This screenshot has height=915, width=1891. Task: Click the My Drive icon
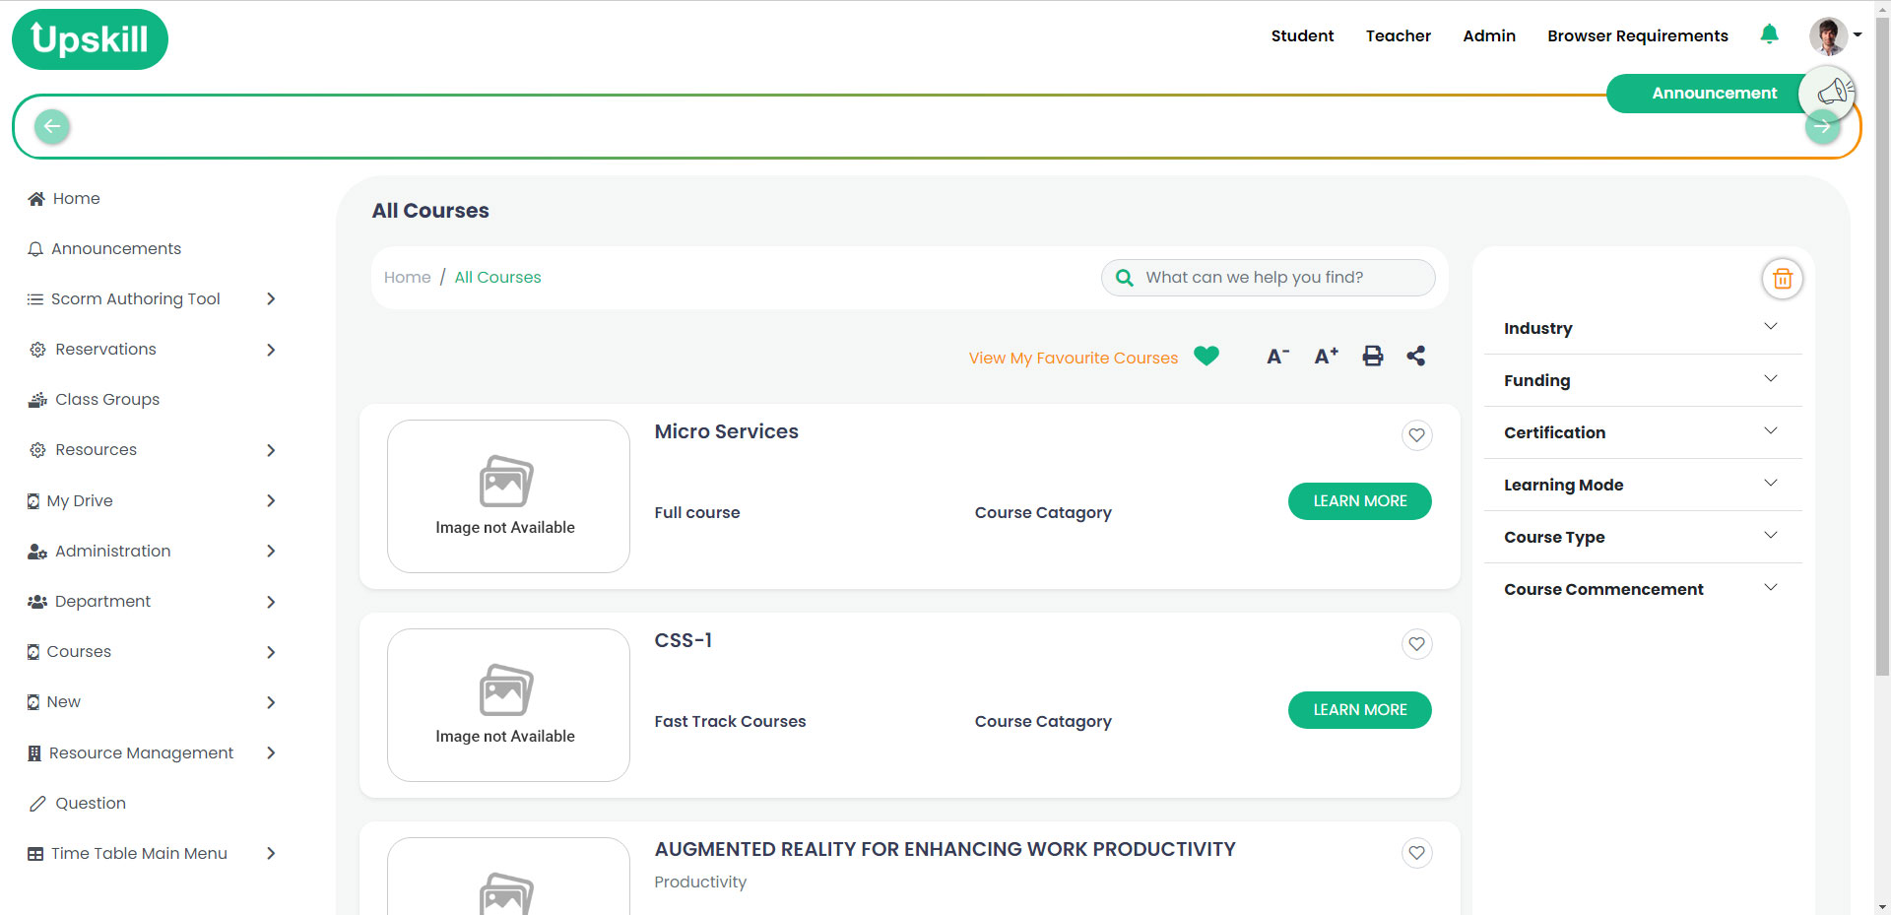click(33, 501)
